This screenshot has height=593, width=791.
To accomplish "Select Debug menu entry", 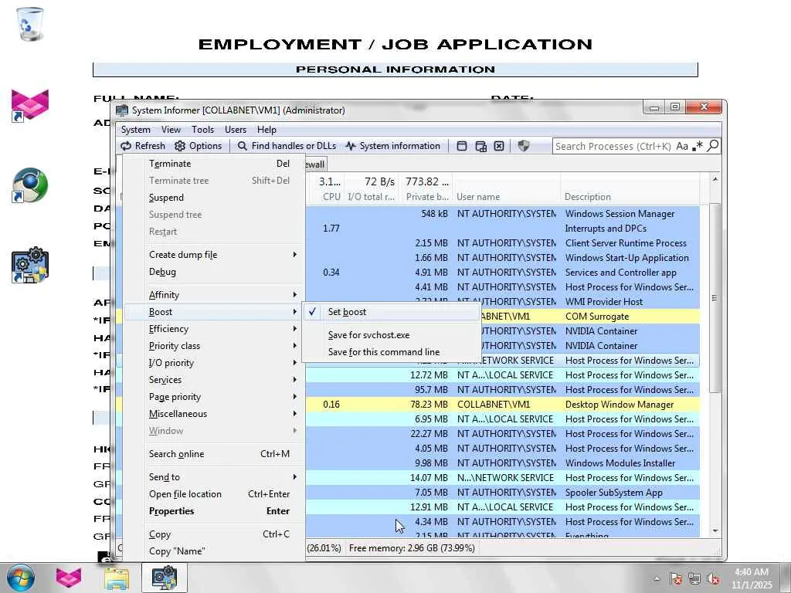I will coord(215,272).
